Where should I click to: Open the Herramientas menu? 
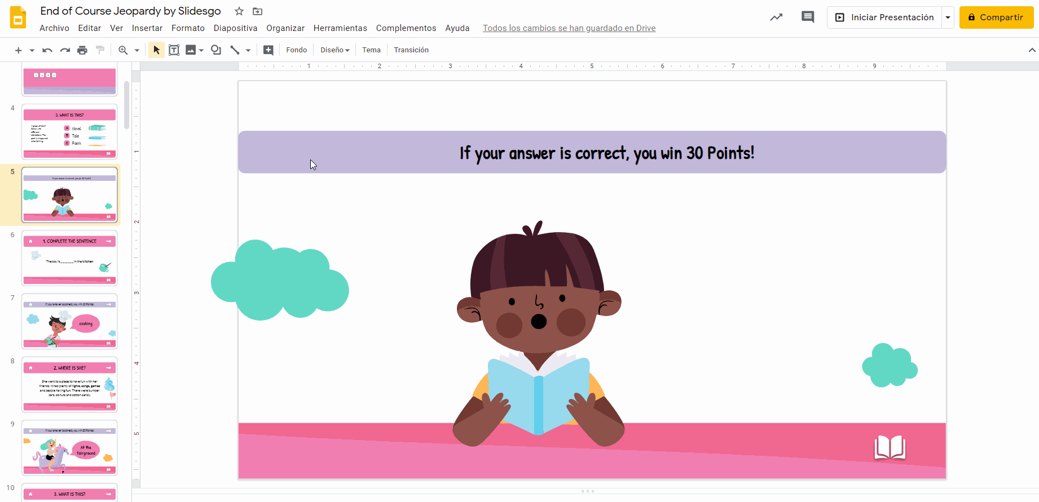(x=341, y=28)
